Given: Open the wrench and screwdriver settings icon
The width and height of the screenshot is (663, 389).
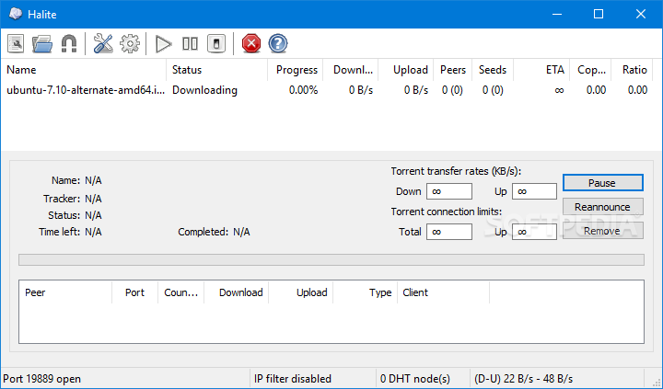Looking at the screenshot, I should point(103,43).
